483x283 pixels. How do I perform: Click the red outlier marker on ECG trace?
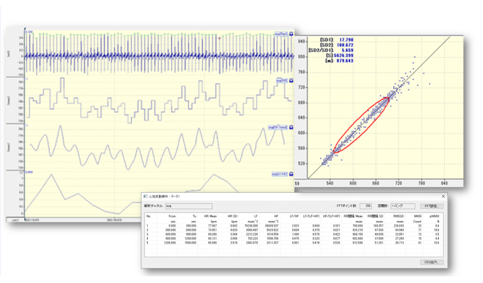tap(219, 38)
